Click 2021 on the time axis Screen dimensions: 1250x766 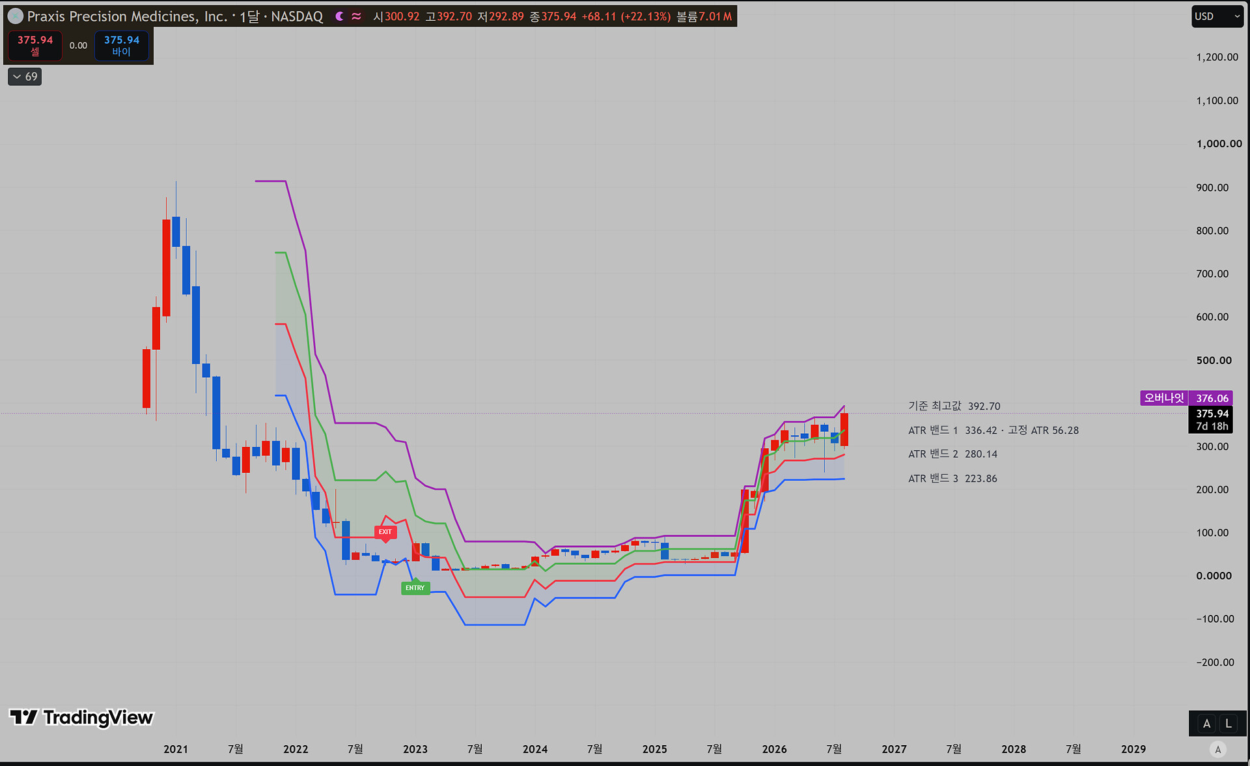pyautogui.click(x=176, y=749)
